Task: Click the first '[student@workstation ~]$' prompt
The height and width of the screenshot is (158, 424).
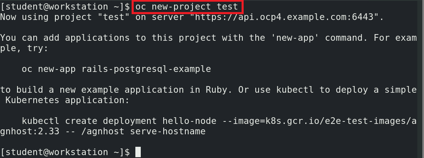Action: 65,7
